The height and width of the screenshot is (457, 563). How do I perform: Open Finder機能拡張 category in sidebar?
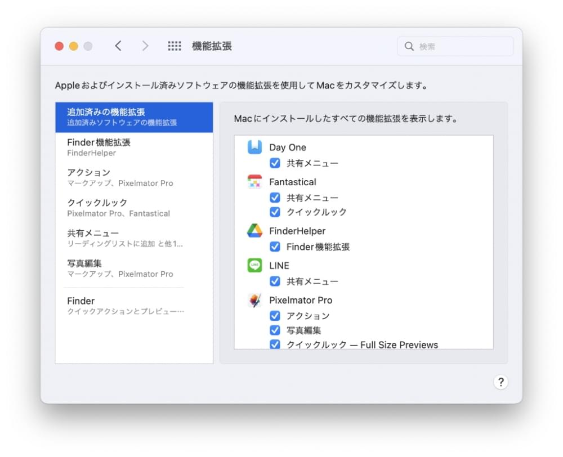click(134, 147)
